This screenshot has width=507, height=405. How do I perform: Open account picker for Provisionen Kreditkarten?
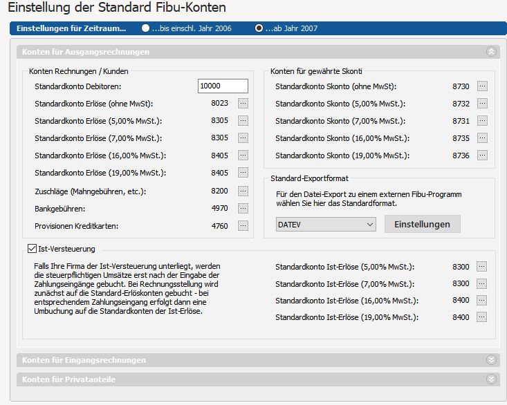pyautogui.click(x=243, y=225)
